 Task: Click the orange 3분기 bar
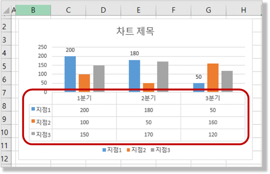(x=213, y=77)
